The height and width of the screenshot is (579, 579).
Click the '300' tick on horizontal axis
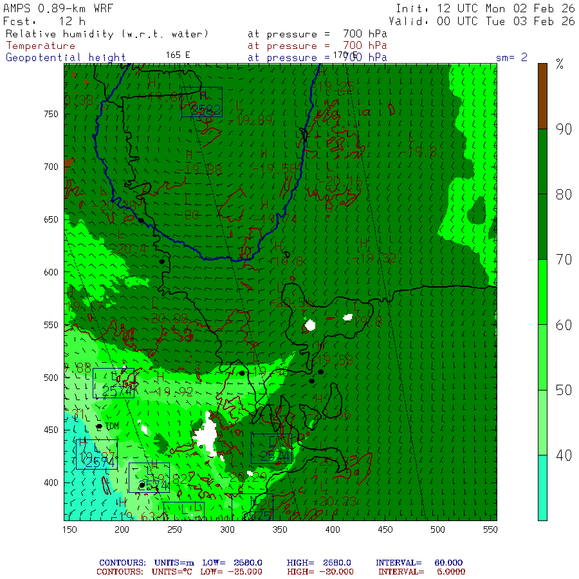[x=227, y=529]
